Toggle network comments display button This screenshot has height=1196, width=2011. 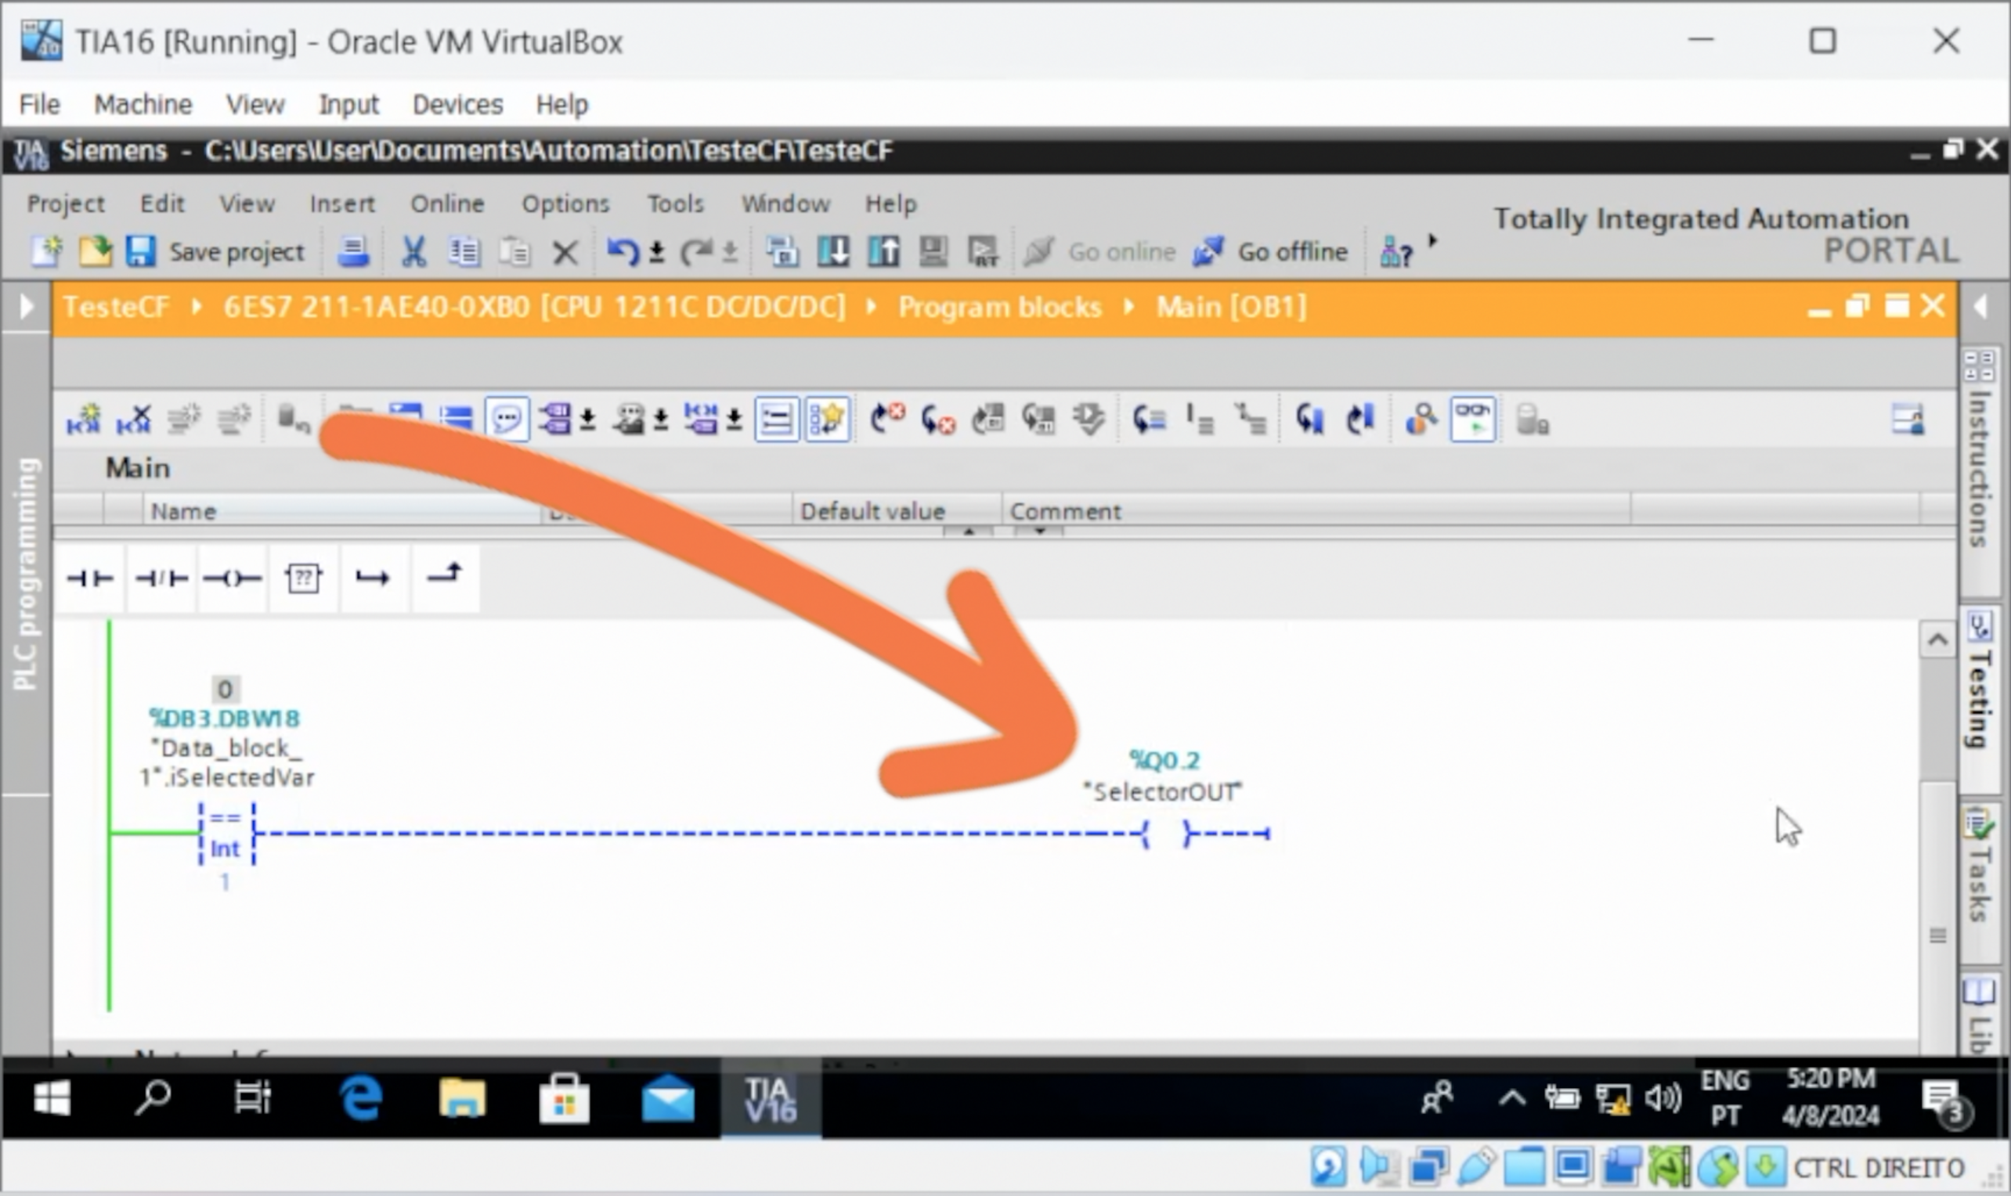point(507,419)
